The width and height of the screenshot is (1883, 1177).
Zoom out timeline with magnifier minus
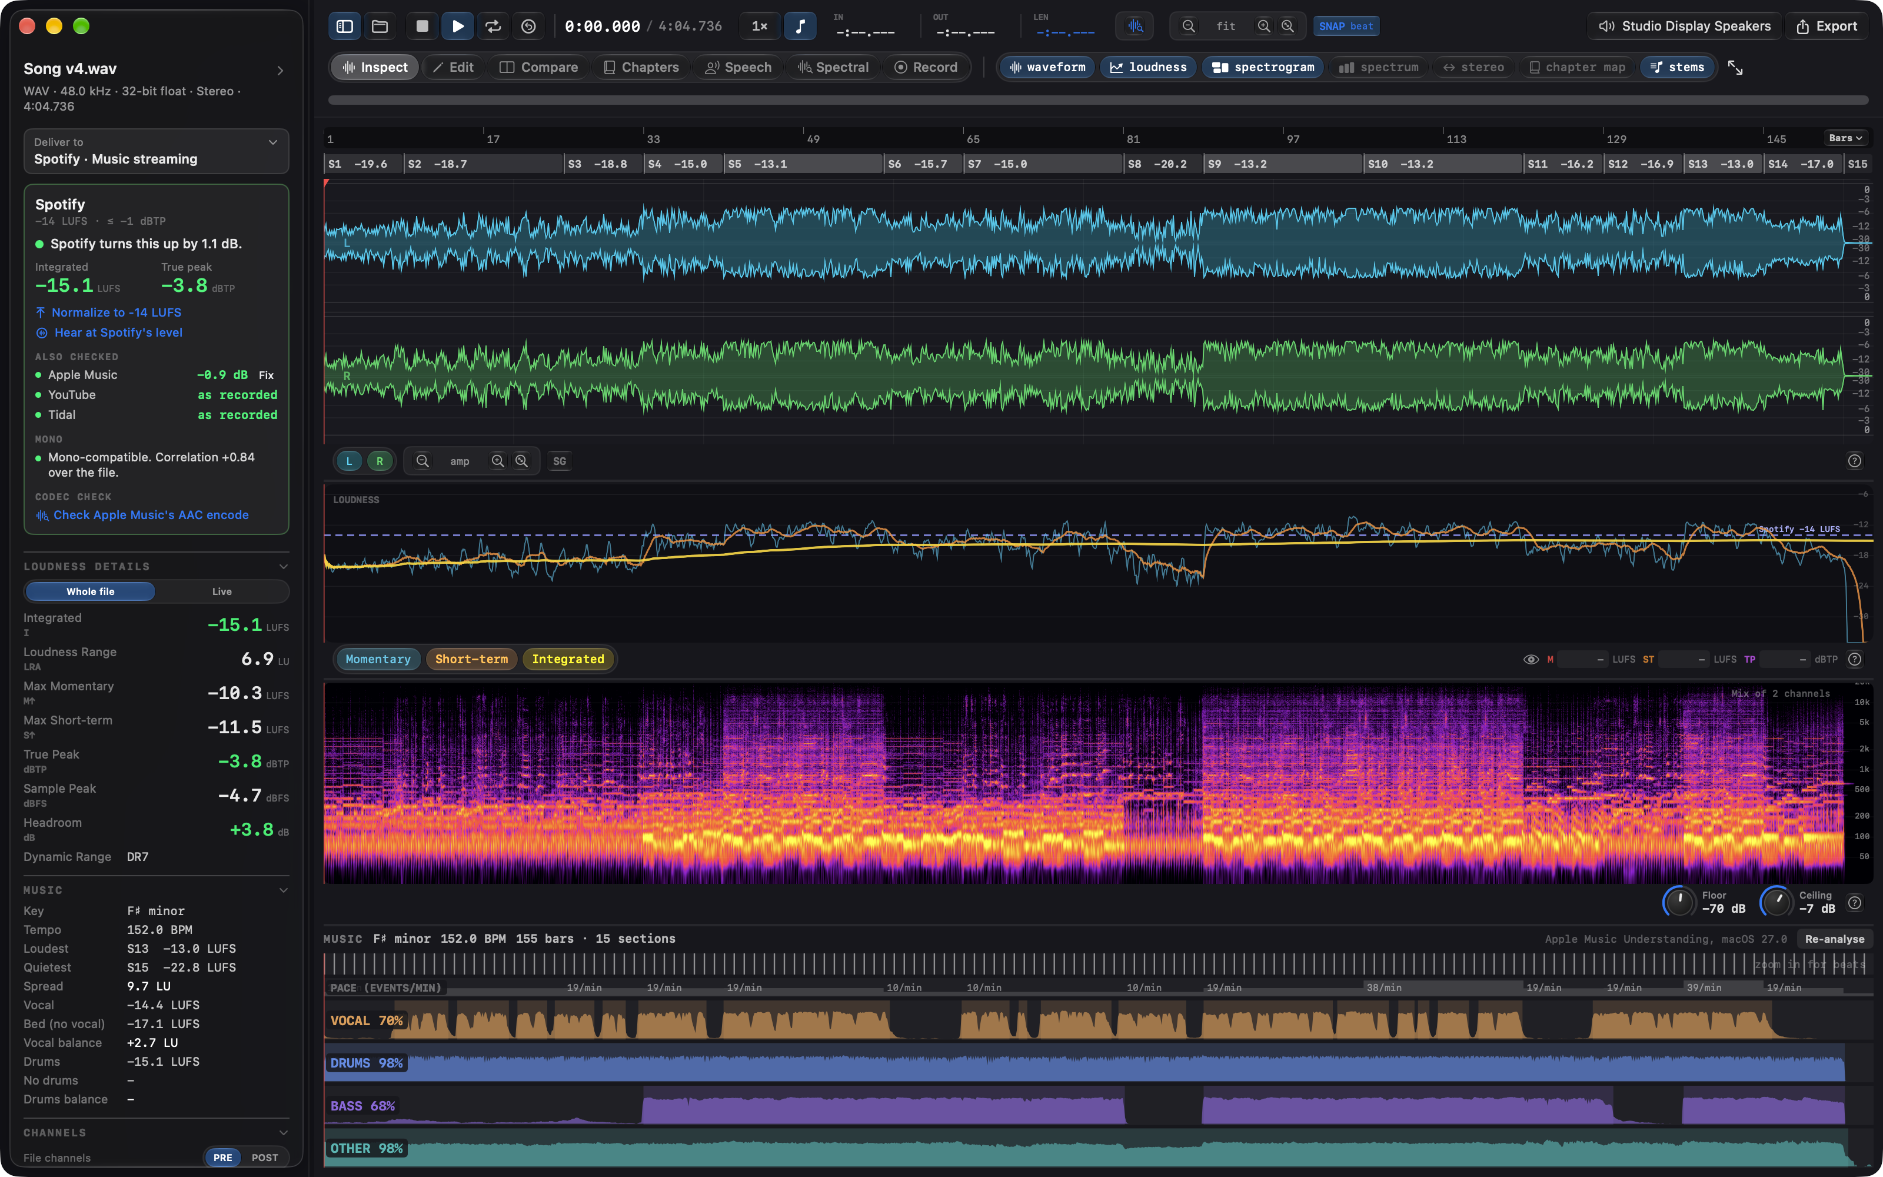pos(1188,26)
